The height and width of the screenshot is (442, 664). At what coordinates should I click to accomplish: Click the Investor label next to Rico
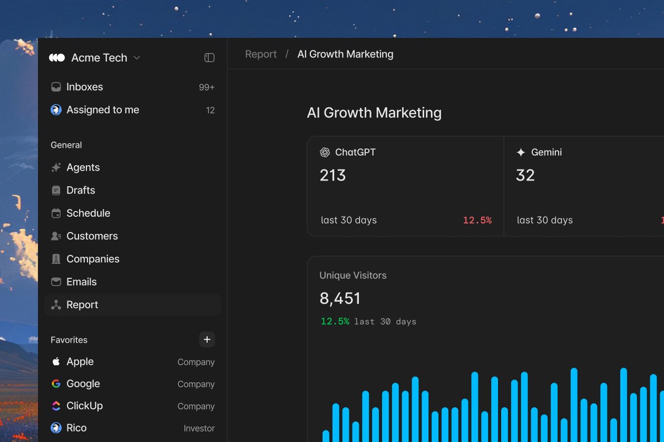point(199,428)
